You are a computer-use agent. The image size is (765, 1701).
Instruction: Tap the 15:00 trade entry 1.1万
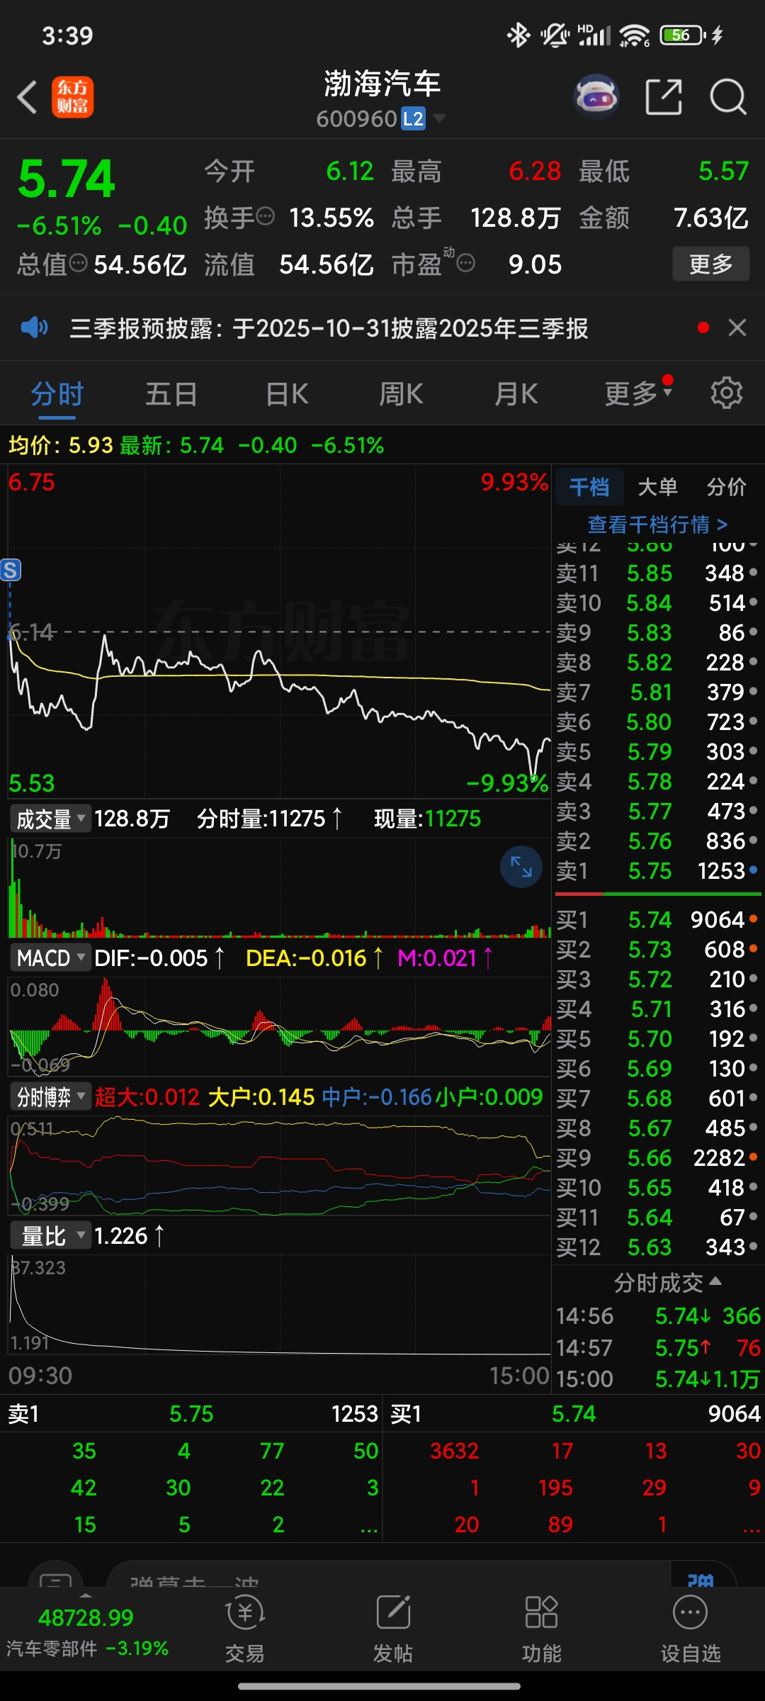click(657, 1379)
